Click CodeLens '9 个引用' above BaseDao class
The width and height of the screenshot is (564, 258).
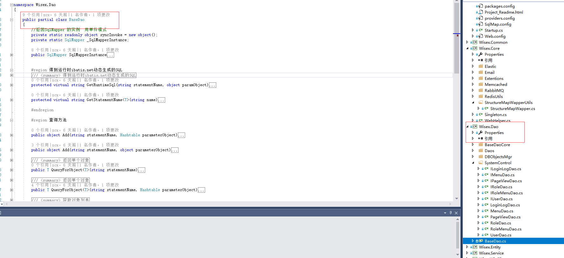[31, 15]
